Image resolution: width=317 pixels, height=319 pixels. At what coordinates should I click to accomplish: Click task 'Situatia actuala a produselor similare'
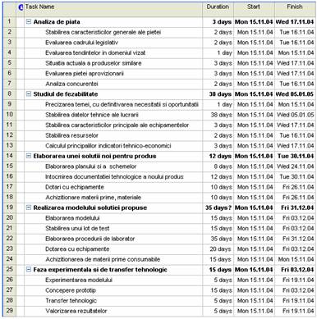tap(94, 63)
